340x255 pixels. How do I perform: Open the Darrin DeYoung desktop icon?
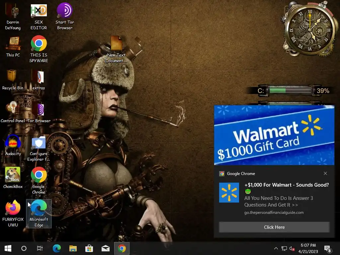tap(13, 17)
